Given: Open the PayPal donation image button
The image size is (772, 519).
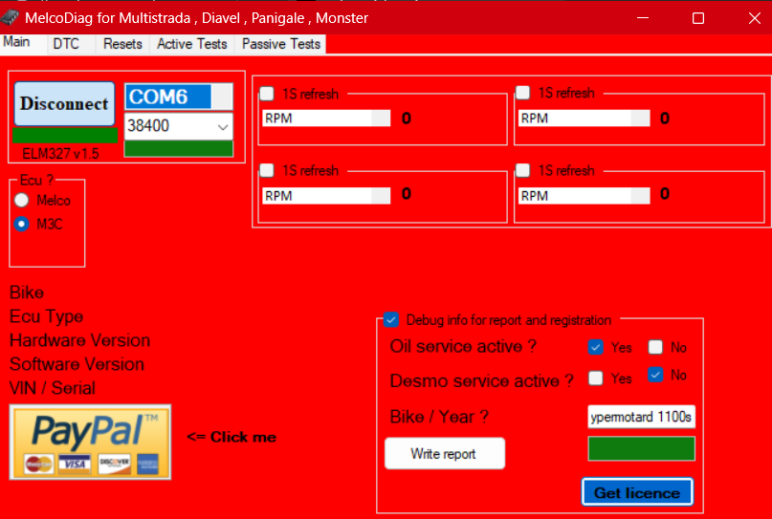Looking at the screenshot, I should [91, 442].
